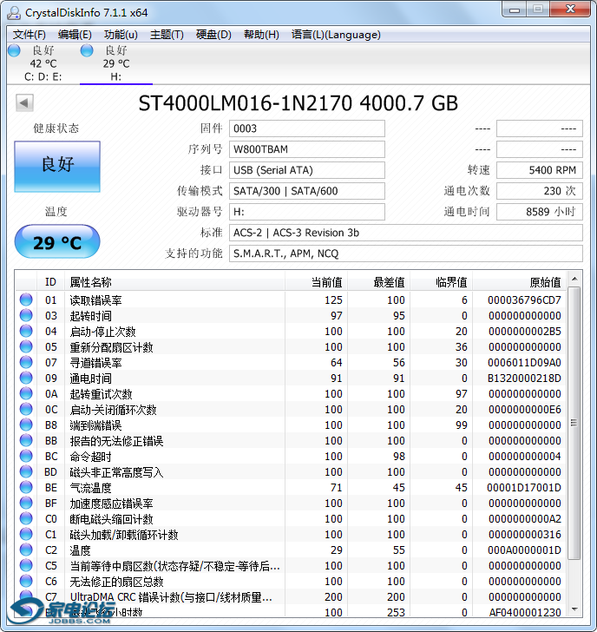Click the status orb for attribute 03 起转时间
This screenshot has width=597, height=632.
click(26, 315)
